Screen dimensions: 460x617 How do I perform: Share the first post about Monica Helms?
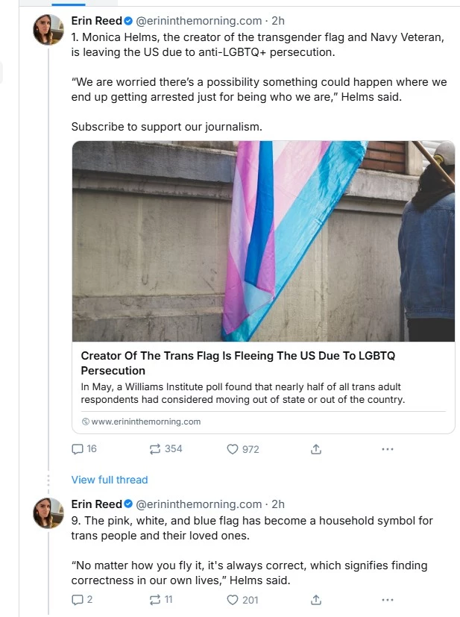(x=315, y=449)
